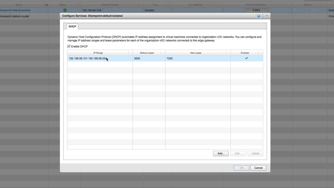Sort background table by Shared column
334x188 pixels.
pos(307,5)
